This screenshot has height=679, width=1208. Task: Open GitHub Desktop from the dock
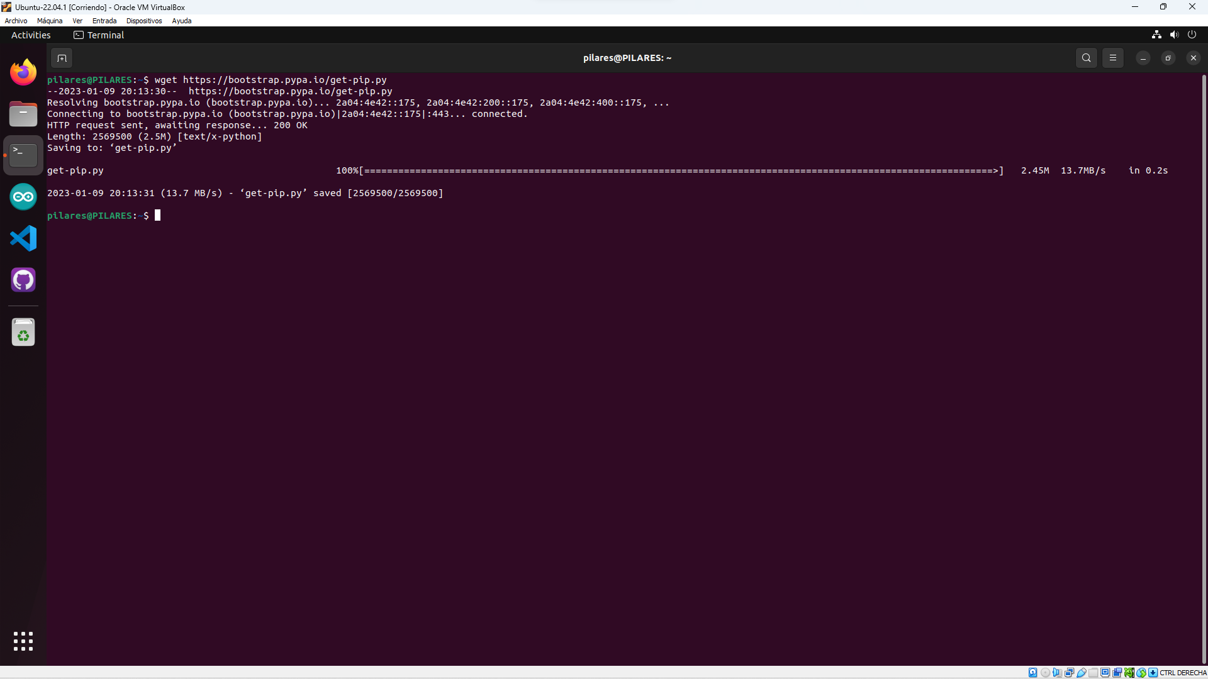tap(23, 280)
